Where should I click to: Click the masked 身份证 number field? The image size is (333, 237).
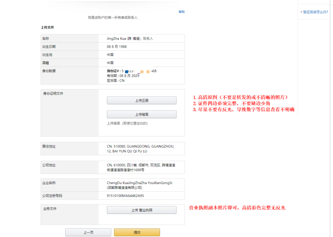coord(131,71)
